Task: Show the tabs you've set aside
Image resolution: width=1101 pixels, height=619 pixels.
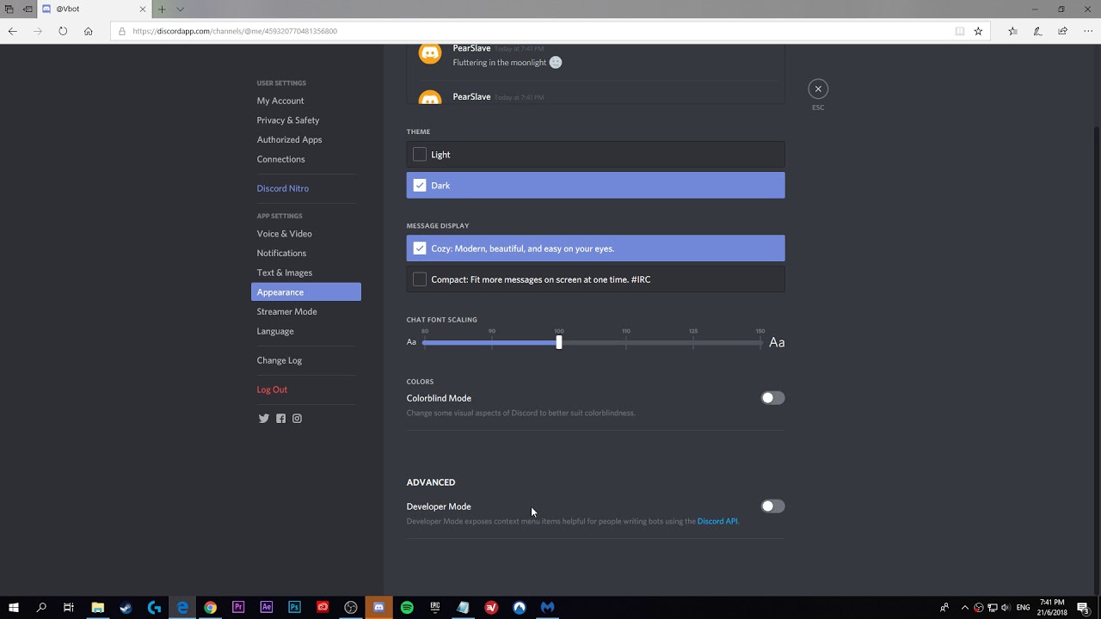Action: (9, 9)
